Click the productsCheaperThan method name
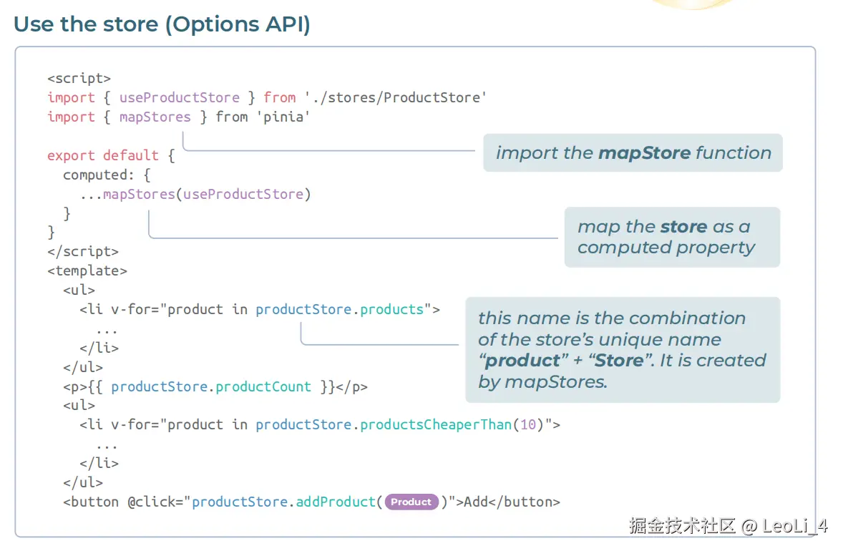 point(436,424)
